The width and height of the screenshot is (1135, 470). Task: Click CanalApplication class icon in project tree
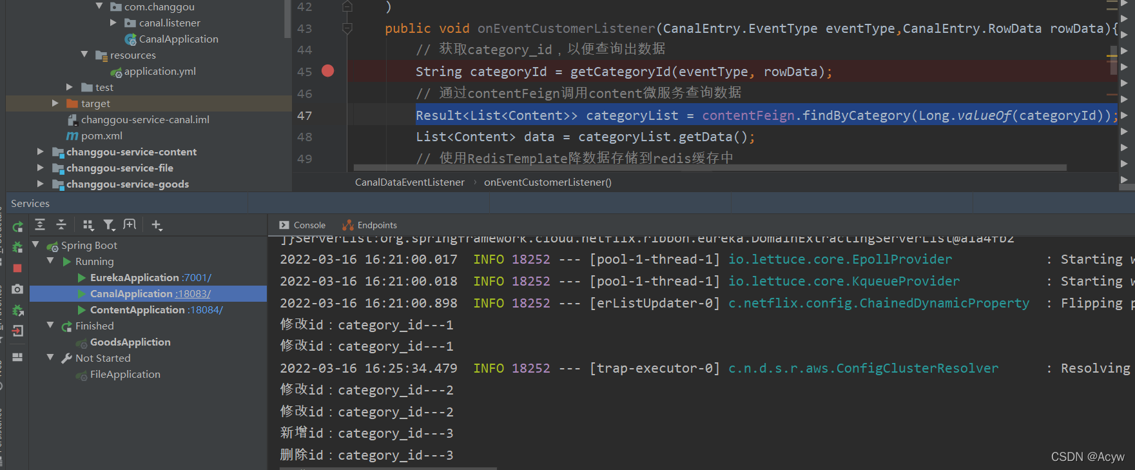click(x=131, y=39)
